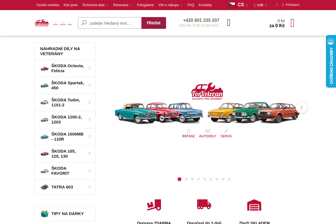This screenshot has height=224, width=336.
Task: Open Renovace menu
Action: [x=122, y=5]
